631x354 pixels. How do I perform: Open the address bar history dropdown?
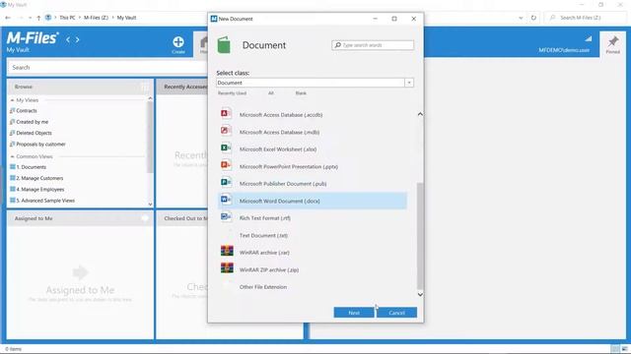(x=521, y=18)
